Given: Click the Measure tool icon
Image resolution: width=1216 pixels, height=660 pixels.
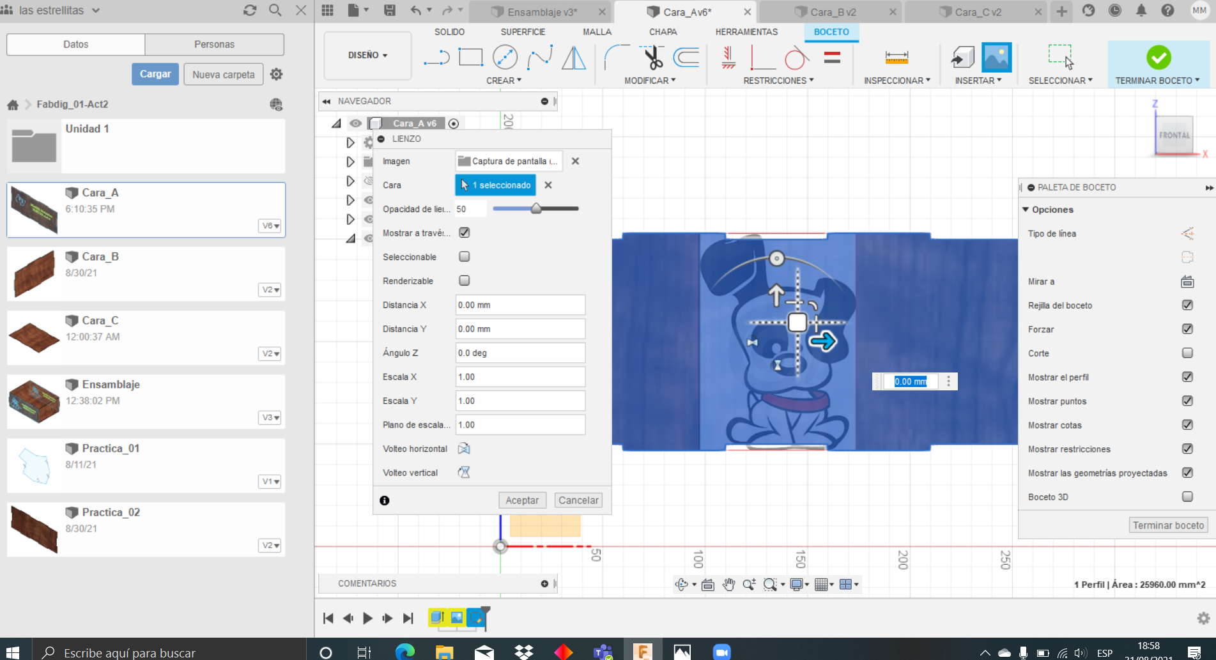Looking at the screenshot, I should point(897,58).
